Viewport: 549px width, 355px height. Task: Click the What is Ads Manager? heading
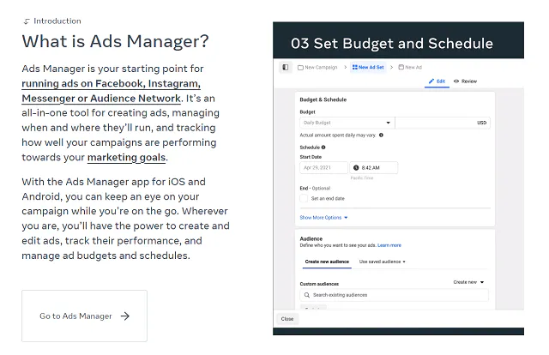click(115, 41)
